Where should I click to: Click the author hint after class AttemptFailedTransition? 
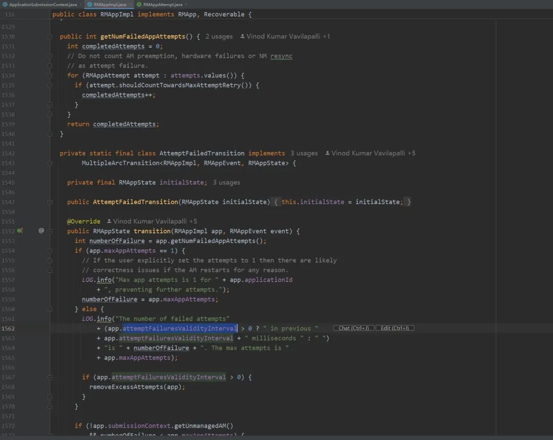click(x=373, y=153)
